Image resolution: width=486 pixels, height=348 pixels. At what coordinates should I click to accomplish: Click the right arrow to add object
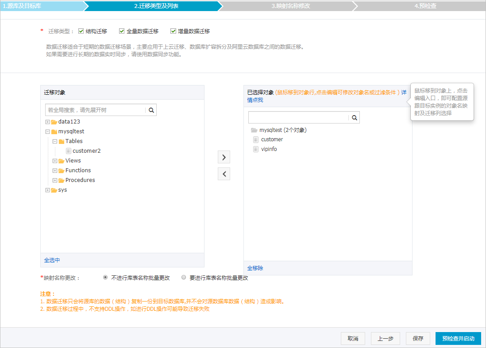(x=224, y=157)
